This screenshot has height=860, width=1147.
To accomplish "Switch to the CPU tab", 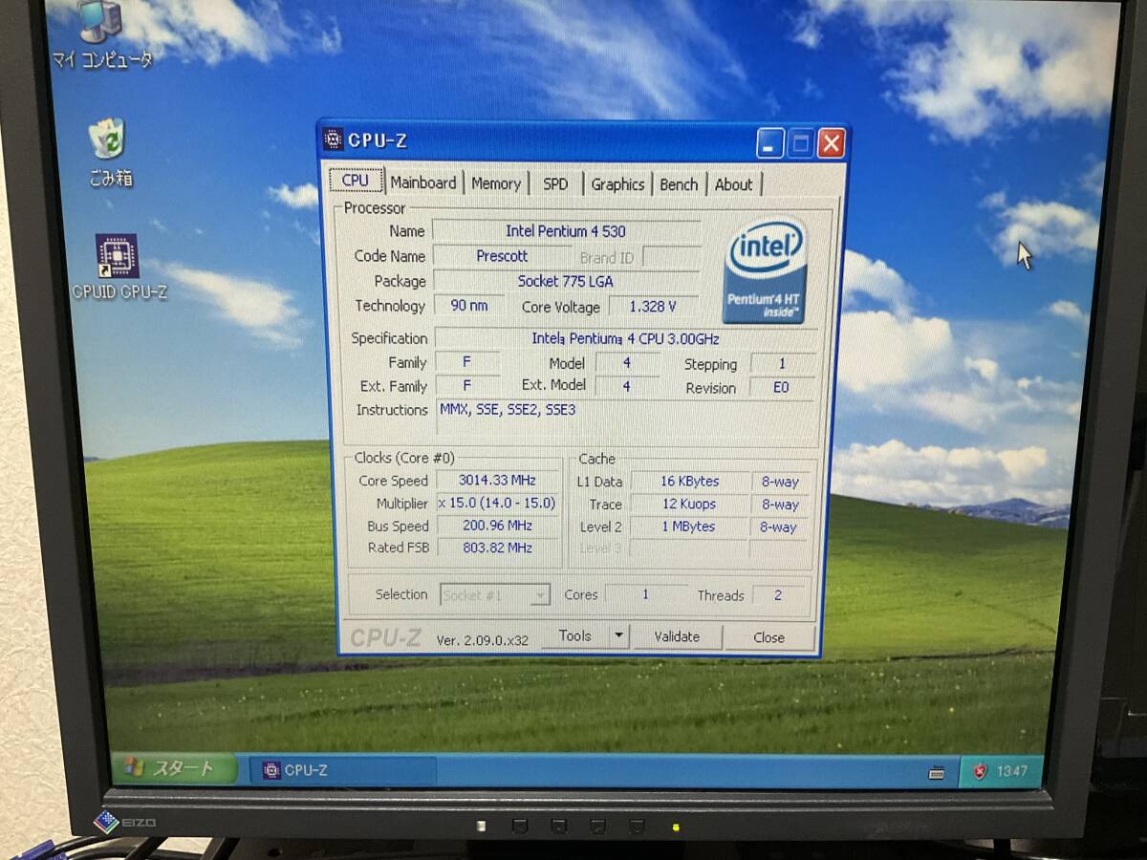I will [356, 180].
